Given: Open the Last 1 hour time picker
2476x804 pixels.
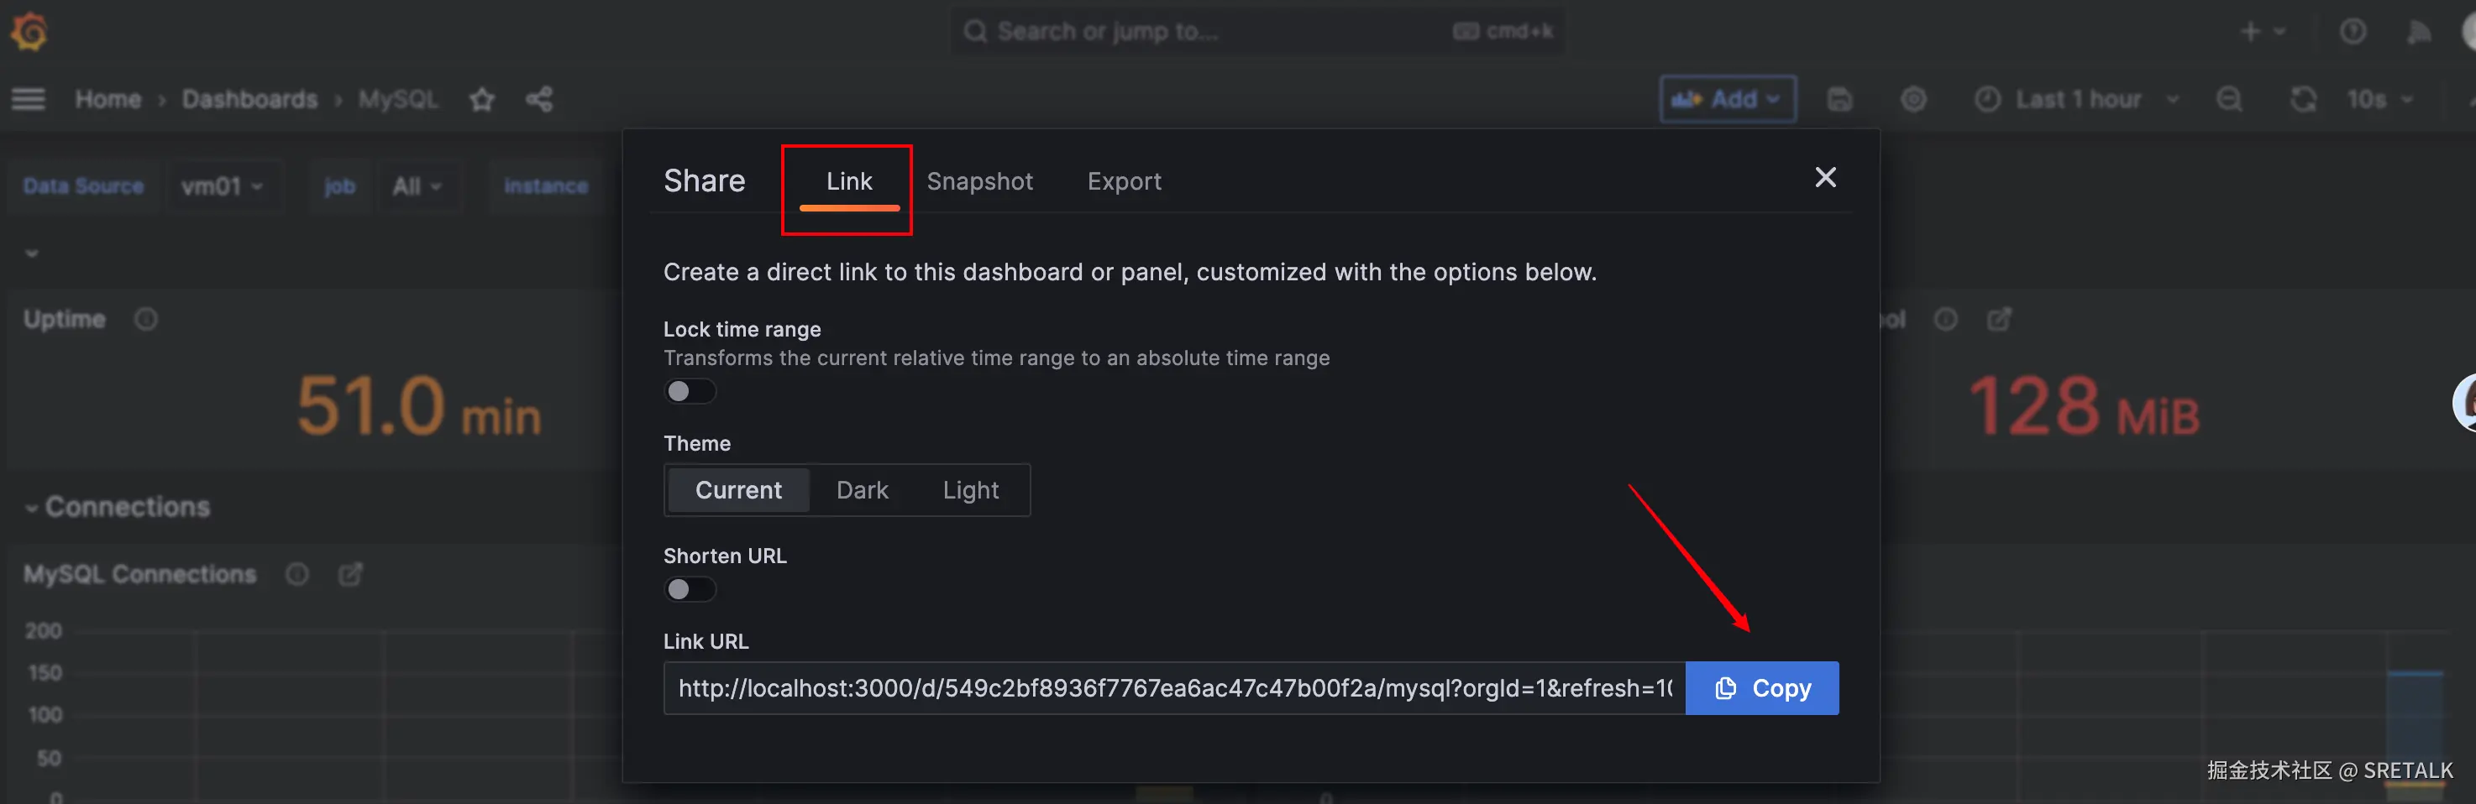Looking at the screenshot, I should pos(2076,99).
